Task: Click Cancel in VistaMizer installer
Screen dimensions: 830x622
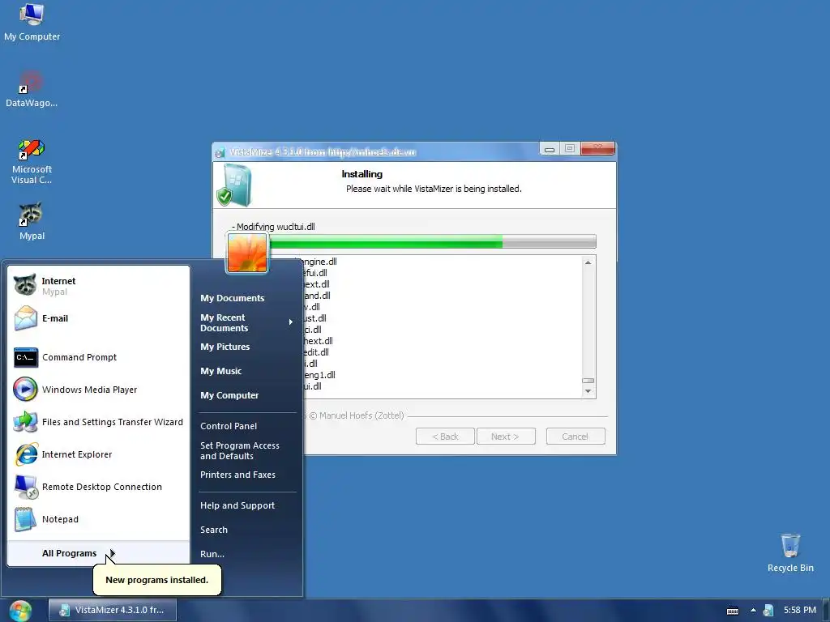Action: point(575,437)
